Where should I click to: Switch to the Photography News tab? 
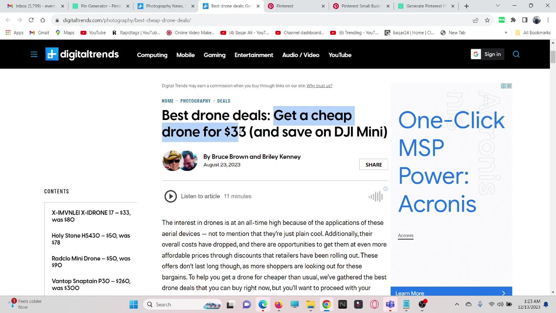(166, 6)
